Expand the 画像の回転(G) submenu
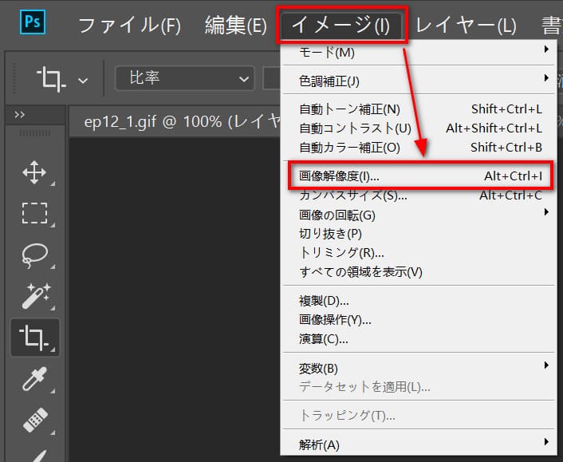 (x=419, y=215)
